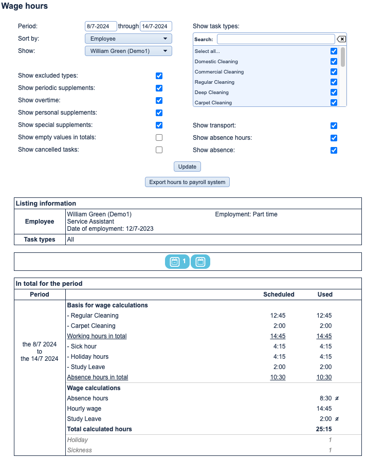Open the blank calendar view button
The image size is (366, 459).
coord(200,262)
